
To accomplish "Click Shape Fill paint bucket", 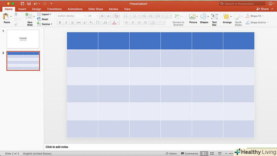I will (247, 16).
